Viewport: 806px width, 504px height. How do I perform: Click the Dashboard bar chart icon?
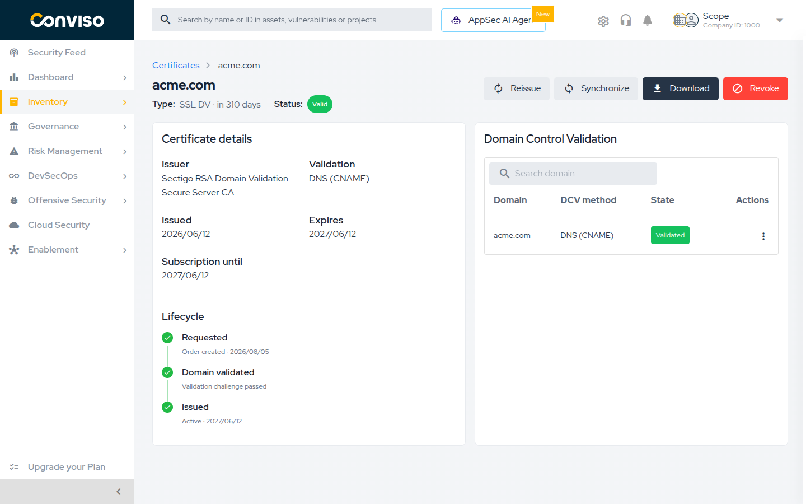(14, 77)
